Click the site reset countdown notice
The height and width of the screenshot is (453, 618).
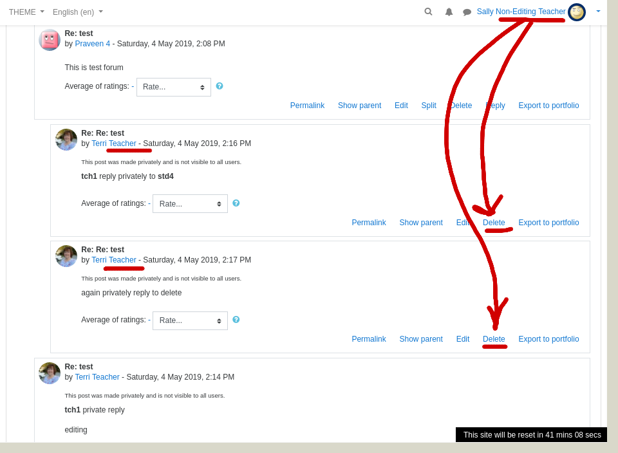pyautogui.click(x=531, y=435)
